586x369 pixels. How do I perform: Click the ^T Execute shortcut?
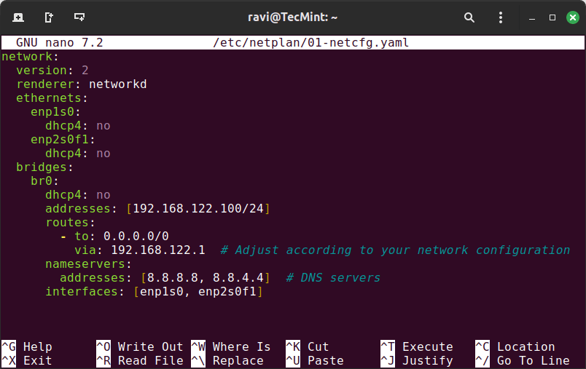point(417,346)
